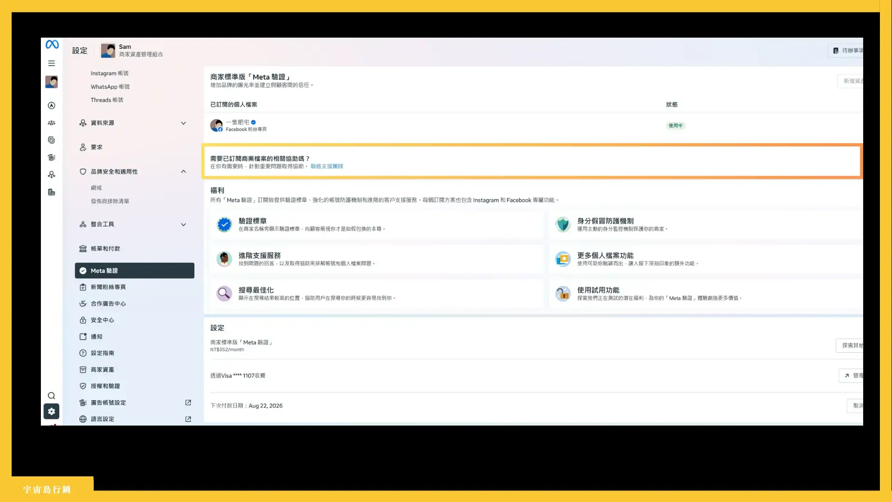The image size is (892, 502).
Task: Select the 整合工具 menu label
Action: (102, 225)
